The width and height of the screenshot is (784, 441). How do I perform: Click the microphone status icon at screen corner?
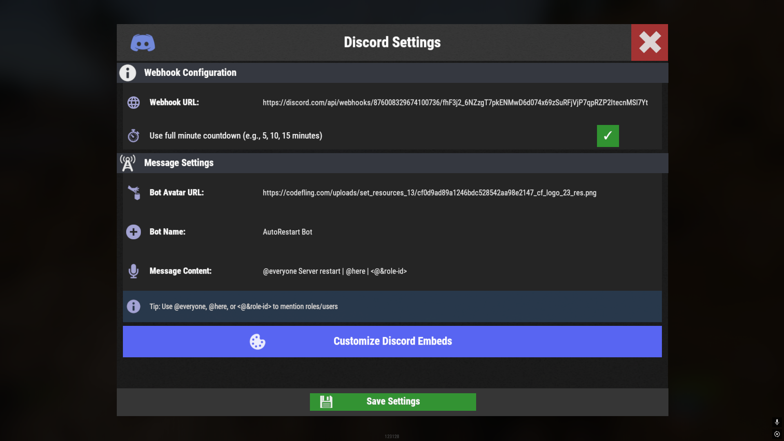[x=777, y=422]
